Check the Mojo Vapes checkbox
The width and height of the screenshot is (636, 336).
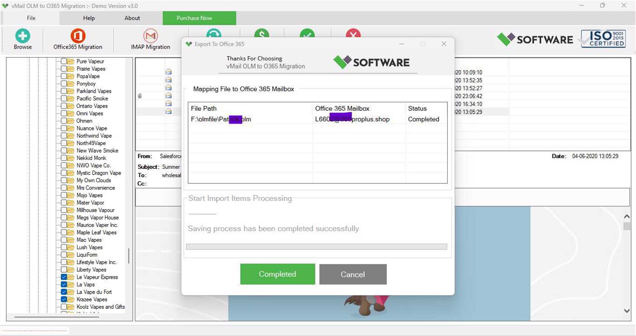pyautogui.click(x=64, y=196)
